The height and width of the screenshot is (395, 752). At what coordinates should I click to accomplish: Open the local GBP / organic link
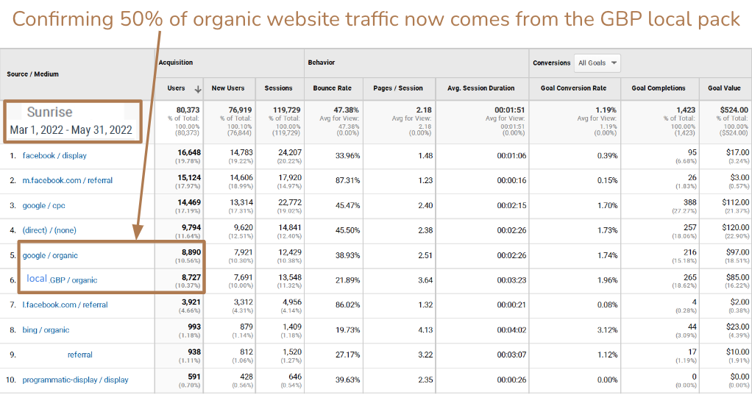[x=62, y=280]
